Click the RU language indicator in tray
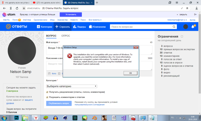This screenshot has height=121, width=201. (172, 118)
